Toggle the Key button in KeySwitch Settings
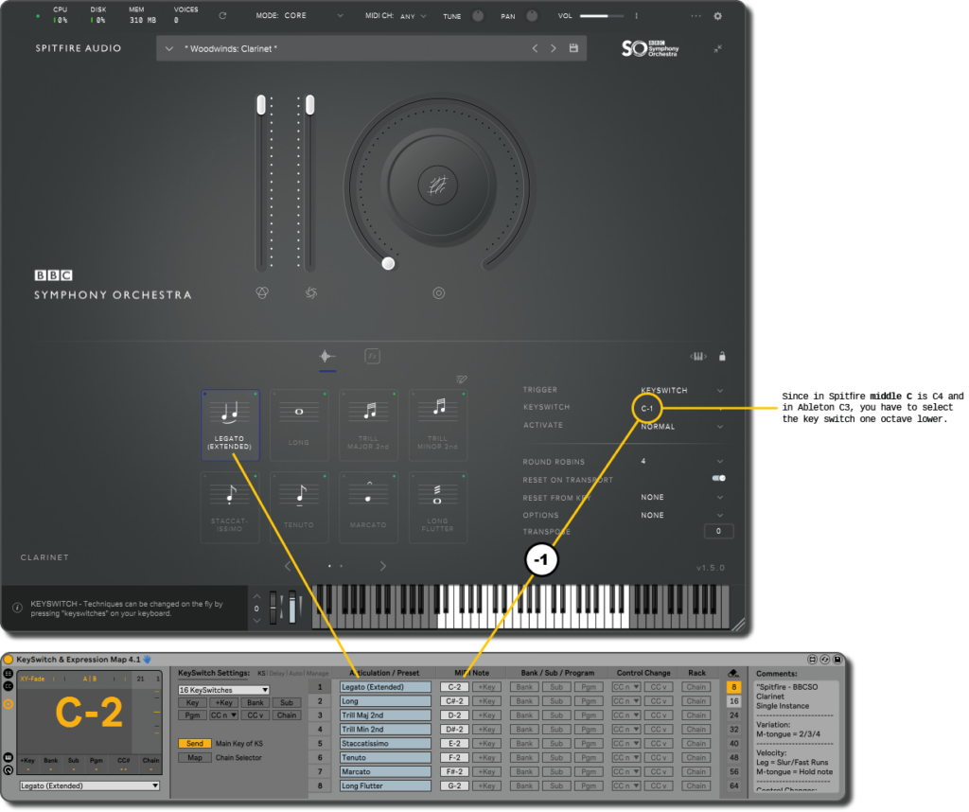Image resolution: width=969 pixels, height=812 pixels. click(x=192, y=702)
